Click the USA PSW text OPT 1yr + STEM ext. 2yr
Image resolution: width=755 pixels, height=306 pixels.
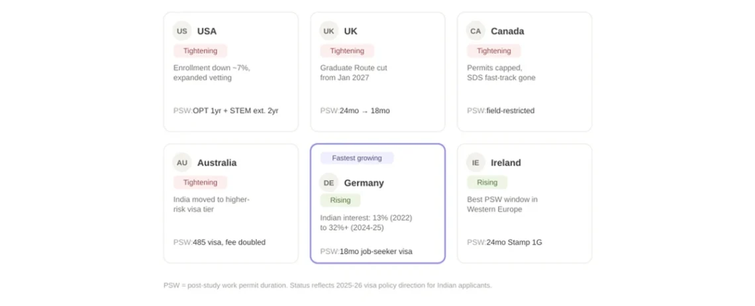point(236,111)
